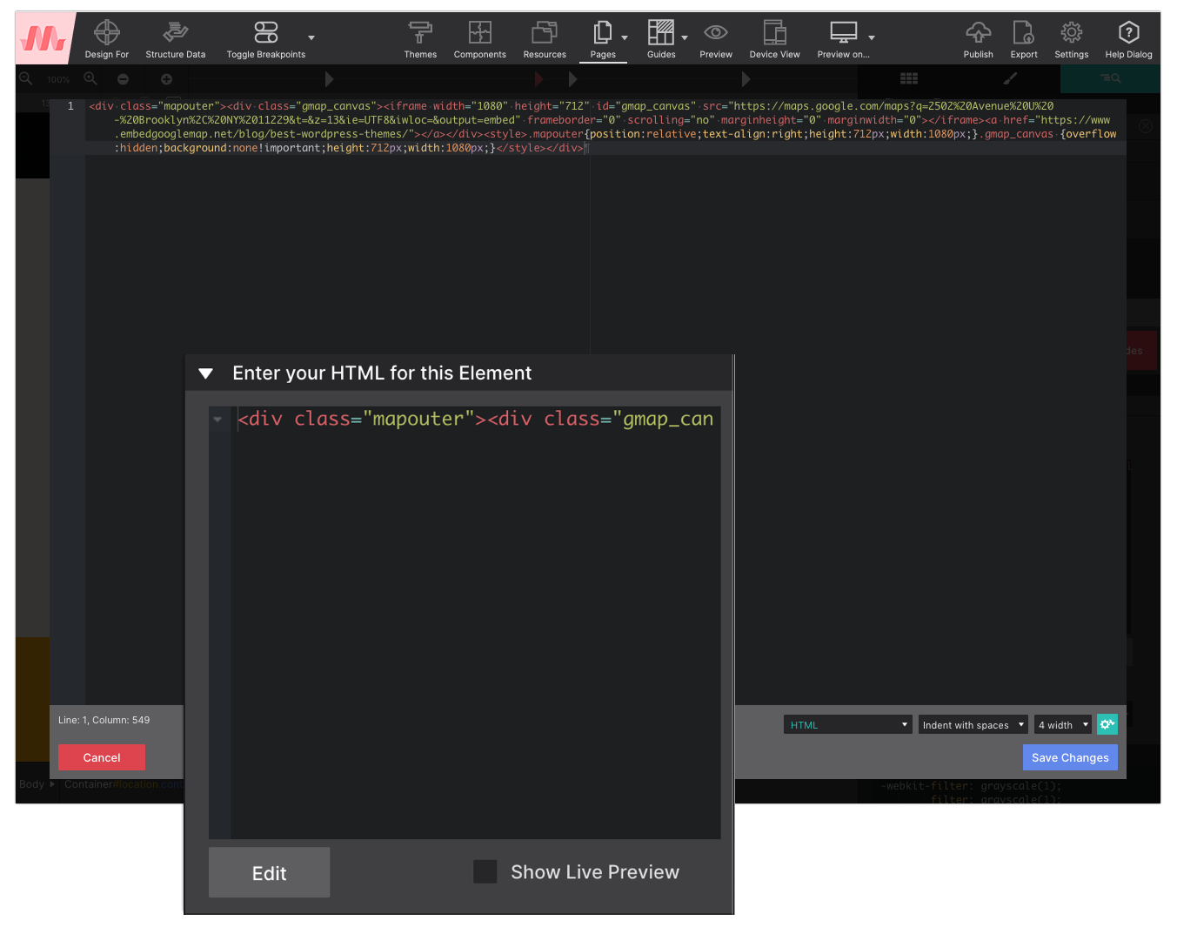
Task: Expand the Guides dropdown arrow
Action: [685, 37]
